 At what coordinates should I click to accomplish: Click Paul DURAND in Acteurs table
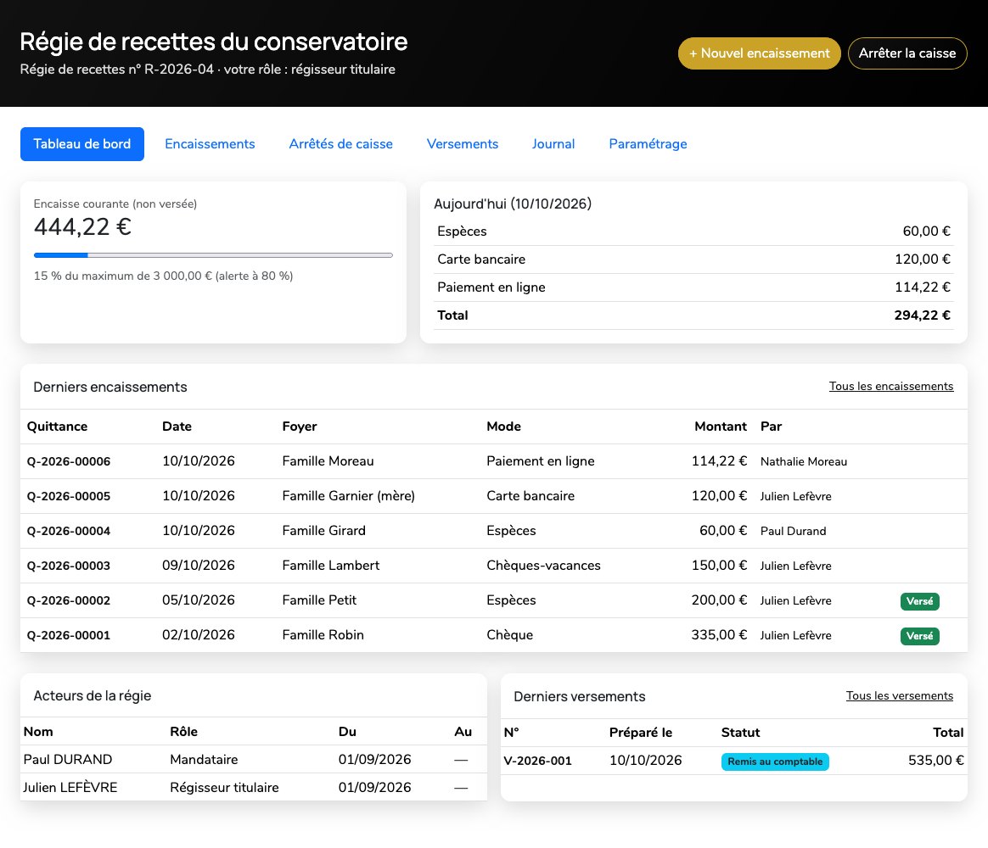tap(67, 759)
